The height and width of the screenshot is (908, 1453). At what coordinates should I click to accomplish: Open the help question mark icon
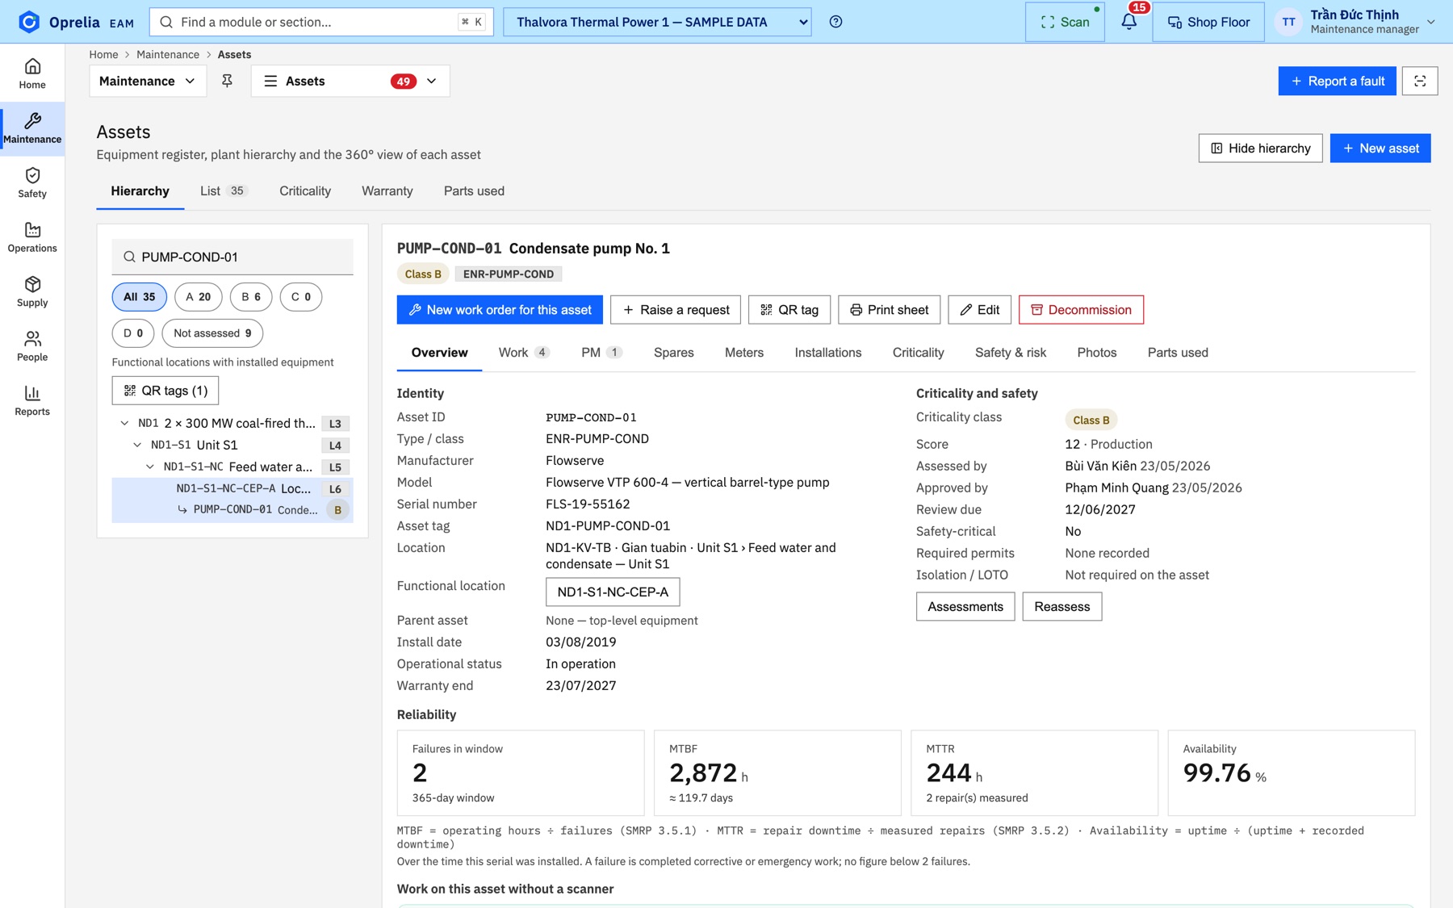(x=835, y=22)
